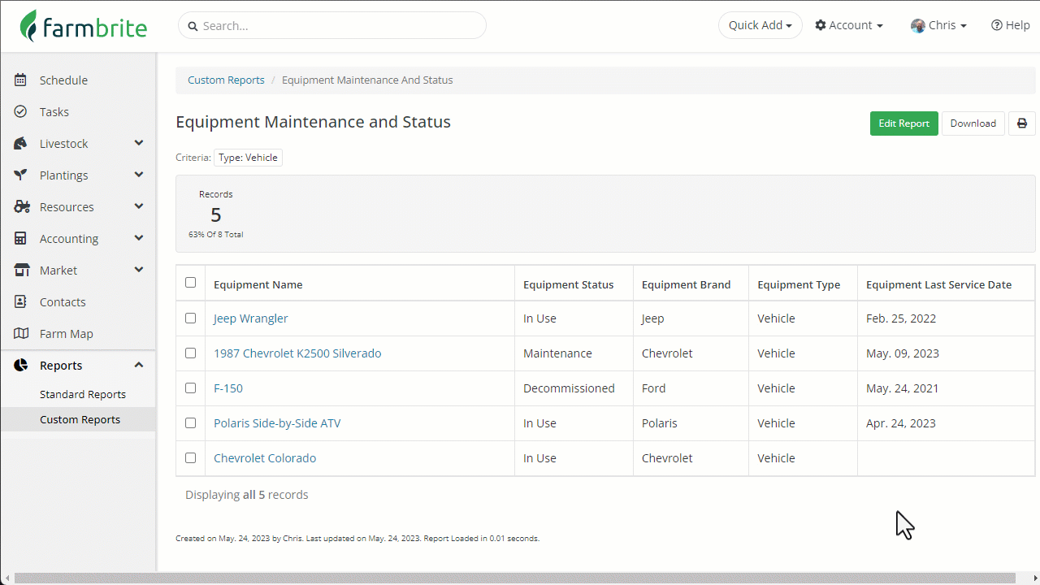Check the Jeep Wrangler row checkbox

(190, 318)
